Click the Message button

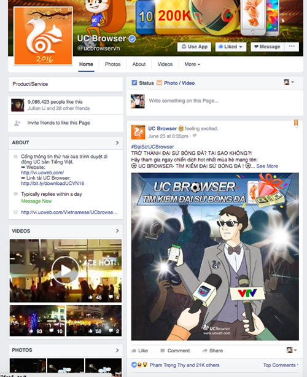tap(267, 47)
